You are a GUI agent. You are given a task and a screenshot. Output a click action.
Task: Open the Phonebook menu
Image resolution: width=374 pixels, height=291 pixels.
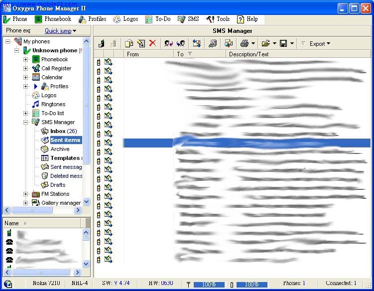coord(53,19)
